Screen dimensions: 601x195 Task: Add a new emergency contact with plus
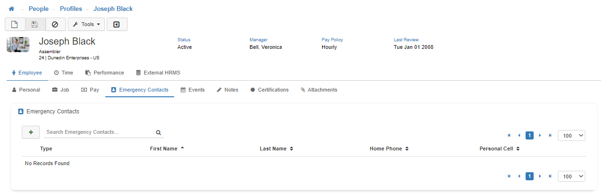pyautogui.click(x=31, y=132)
